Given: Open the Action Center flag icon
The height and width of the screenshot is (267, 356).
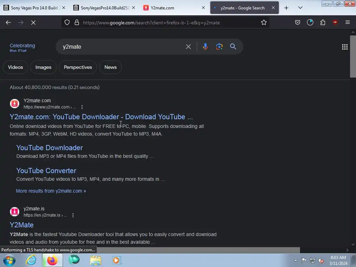Looking at the screenshot, I should click(304, 260).
